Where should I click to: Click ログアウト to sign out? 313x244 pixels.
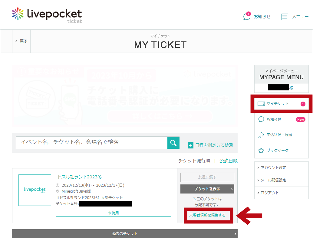pyautogui.click(x=282, y=193)
